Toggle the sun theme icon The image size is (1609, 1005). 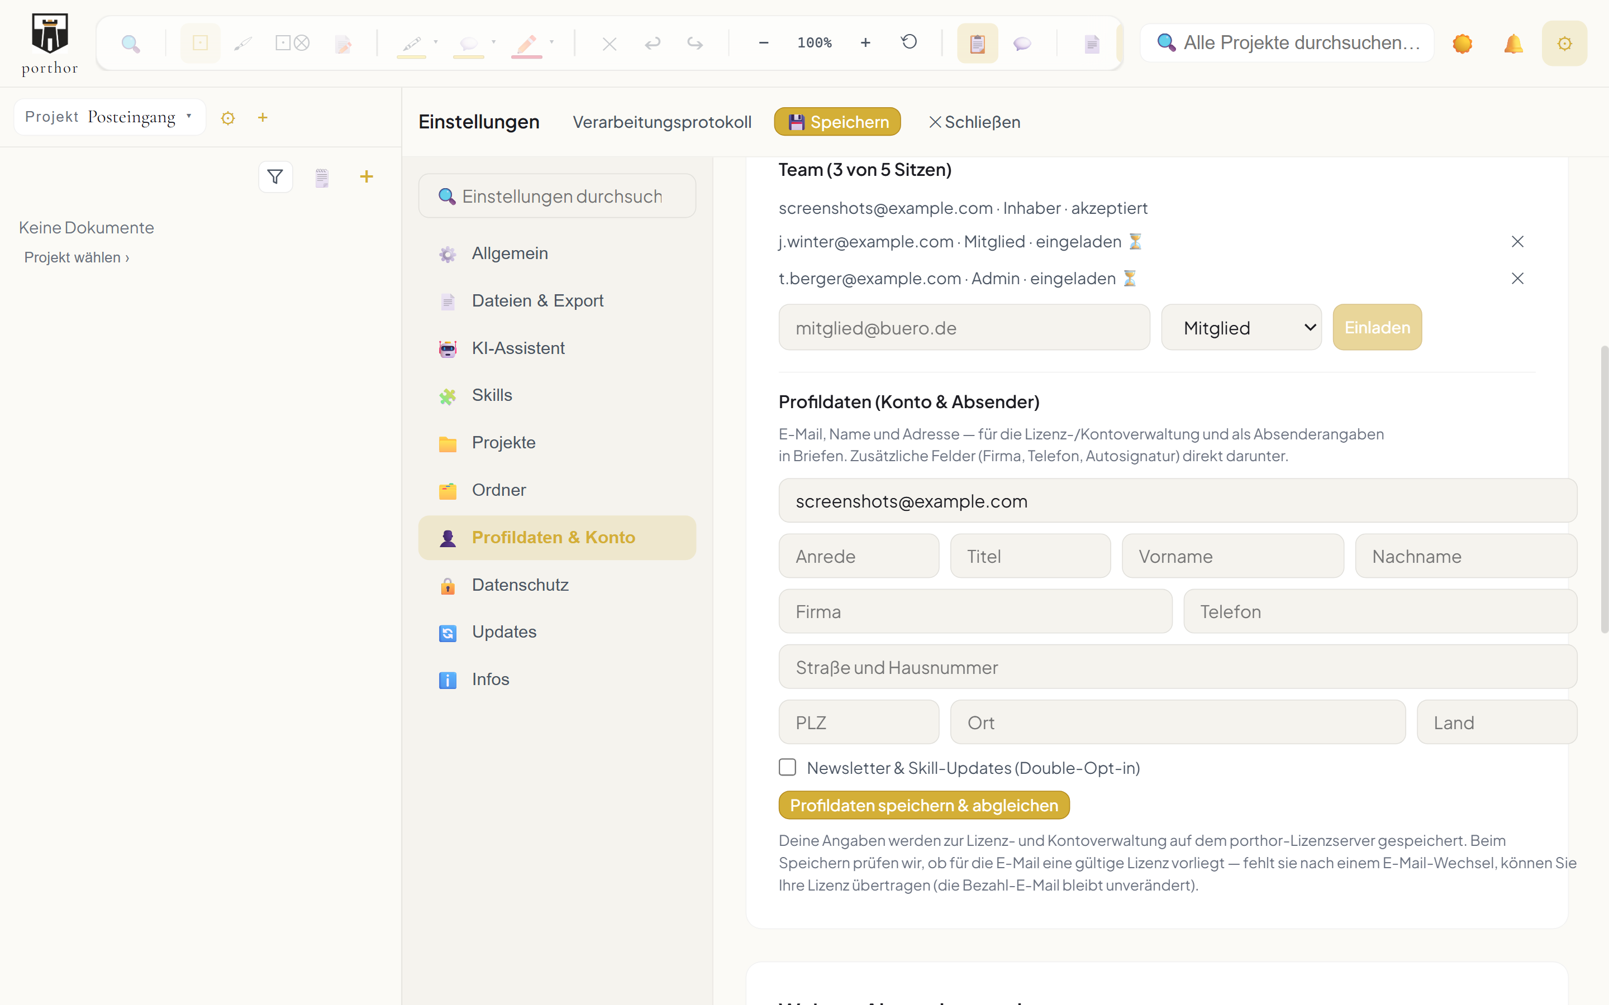click(1462, 44)
